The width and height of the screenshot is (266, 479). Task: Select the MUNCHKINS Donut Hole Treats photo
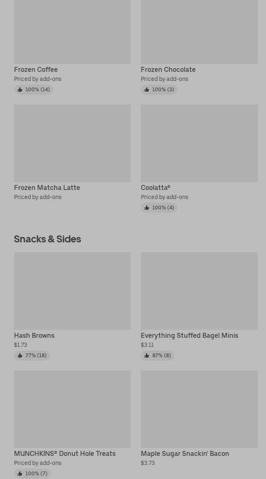72,409
